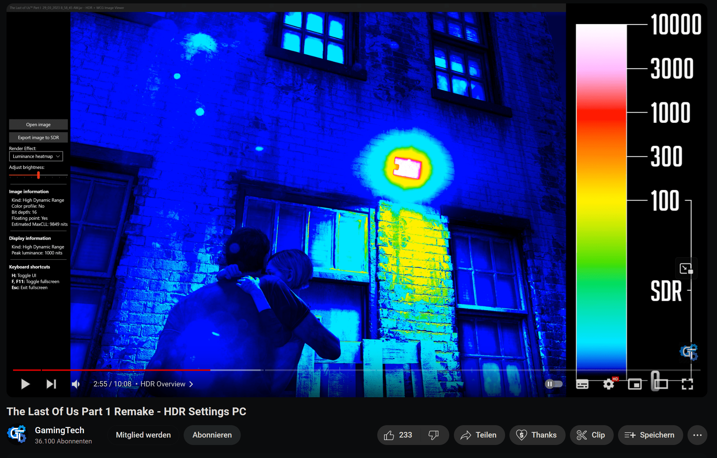Share the video via Teilen

pyautogui.click(x=479, y=435)
